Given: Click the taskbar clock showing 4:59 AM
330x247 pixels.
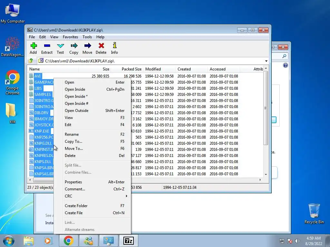Looking at the screenshot, I should pos(314,241).
